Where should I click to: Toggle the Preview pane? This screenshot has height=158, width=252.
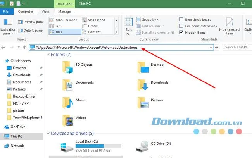[x=31, y=22]
